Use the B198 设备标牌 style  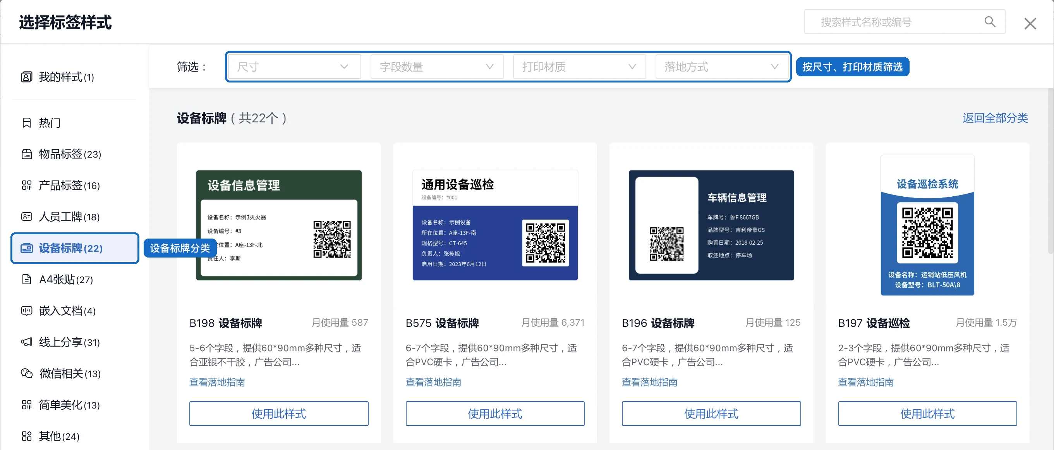pyautogui.click(x=279, y=414)
